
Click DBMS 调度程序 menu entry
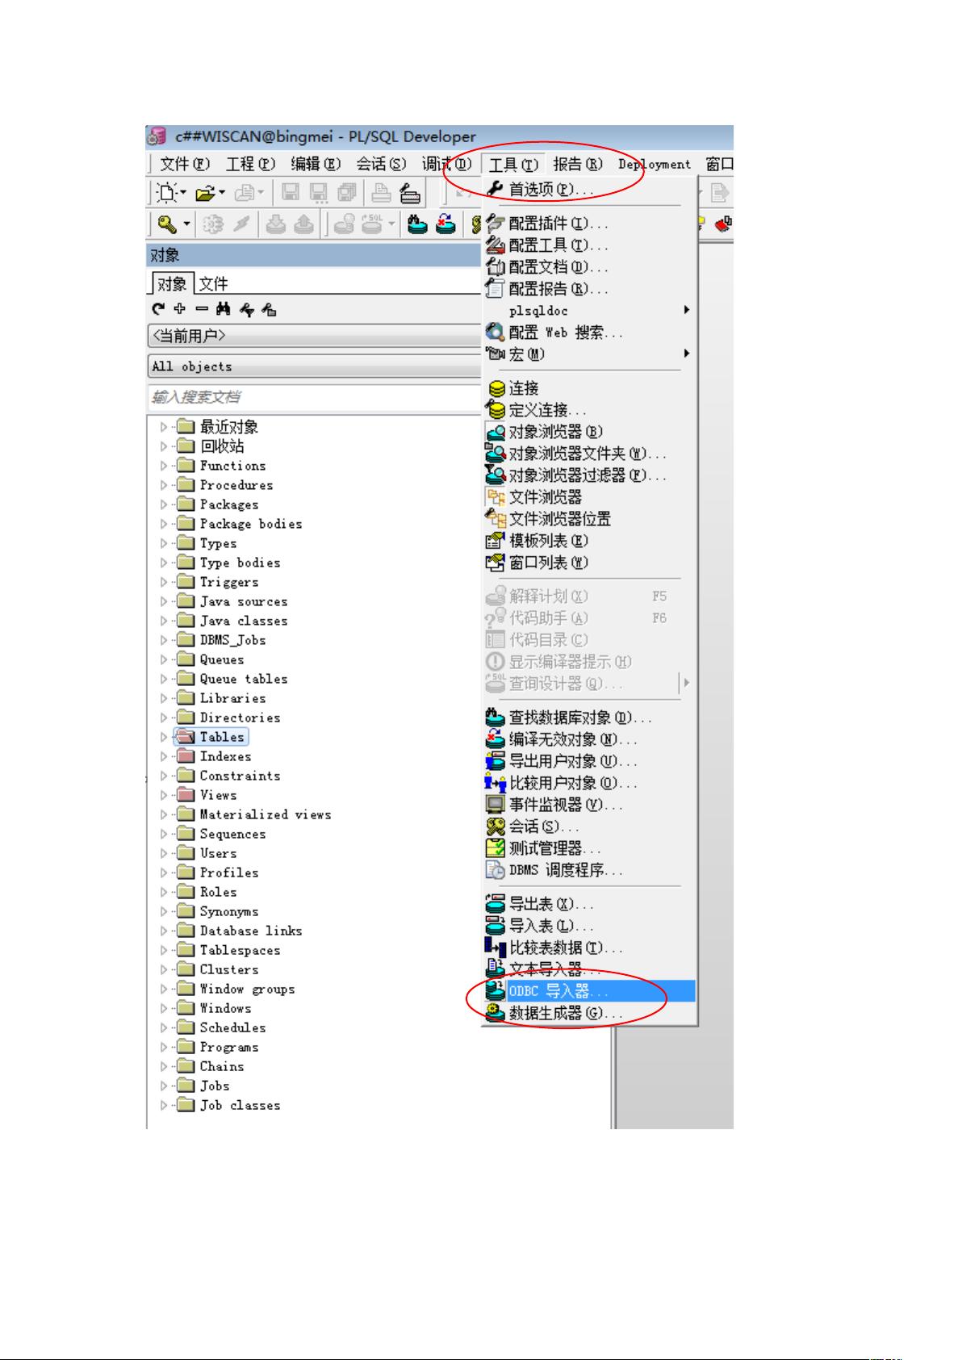[x=589, y=870]
